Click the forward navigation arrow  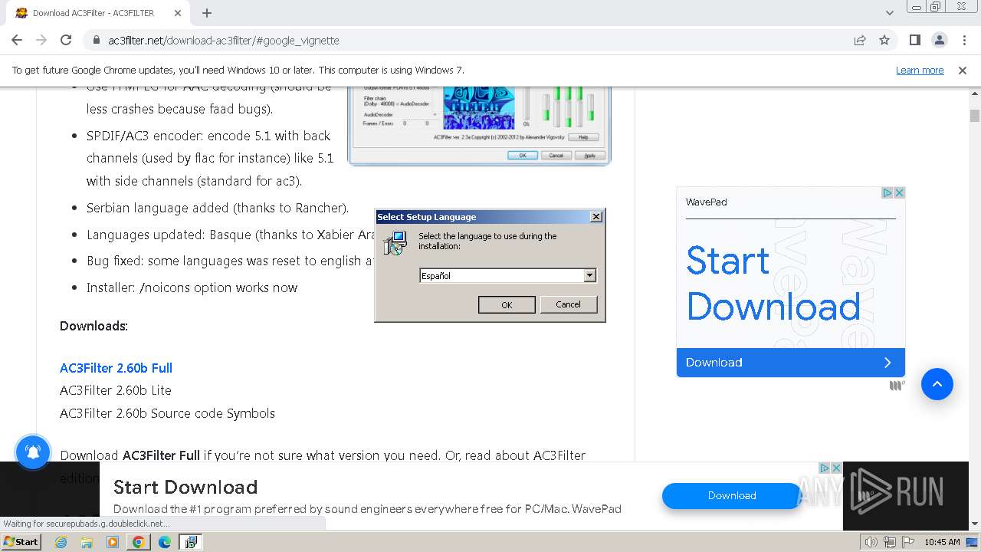click(41, 41)
